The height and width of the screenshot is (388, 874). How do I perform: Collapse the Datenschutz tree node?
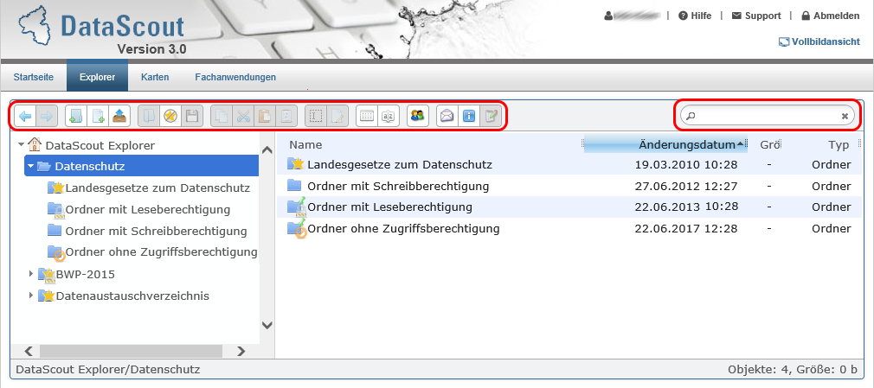[x=30, y=166]
